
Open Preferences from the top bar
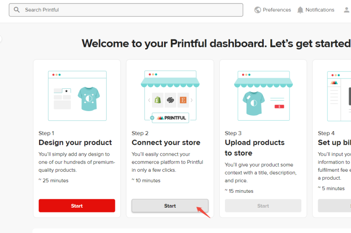click(272, 10)
